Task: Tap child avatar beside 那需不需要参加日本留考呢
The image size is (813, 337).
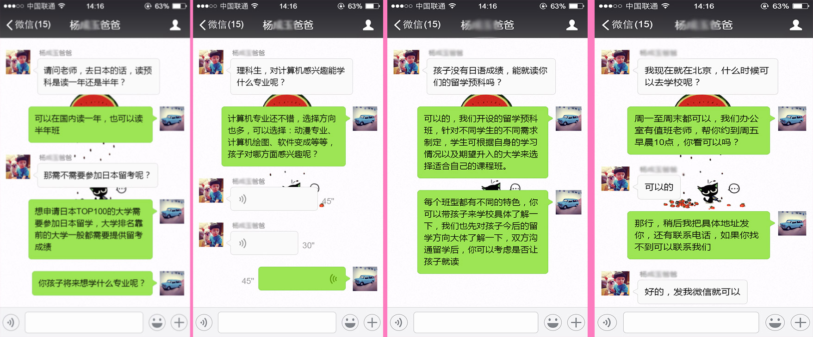Action: coord(18,167)
